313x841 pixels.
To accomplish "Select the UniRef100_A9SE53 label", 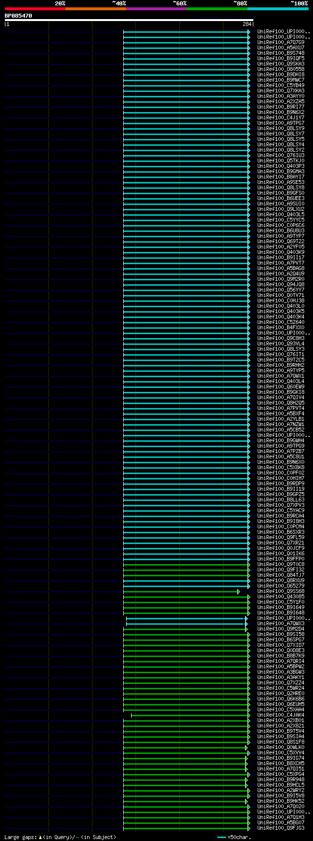I will pos(281,182).
